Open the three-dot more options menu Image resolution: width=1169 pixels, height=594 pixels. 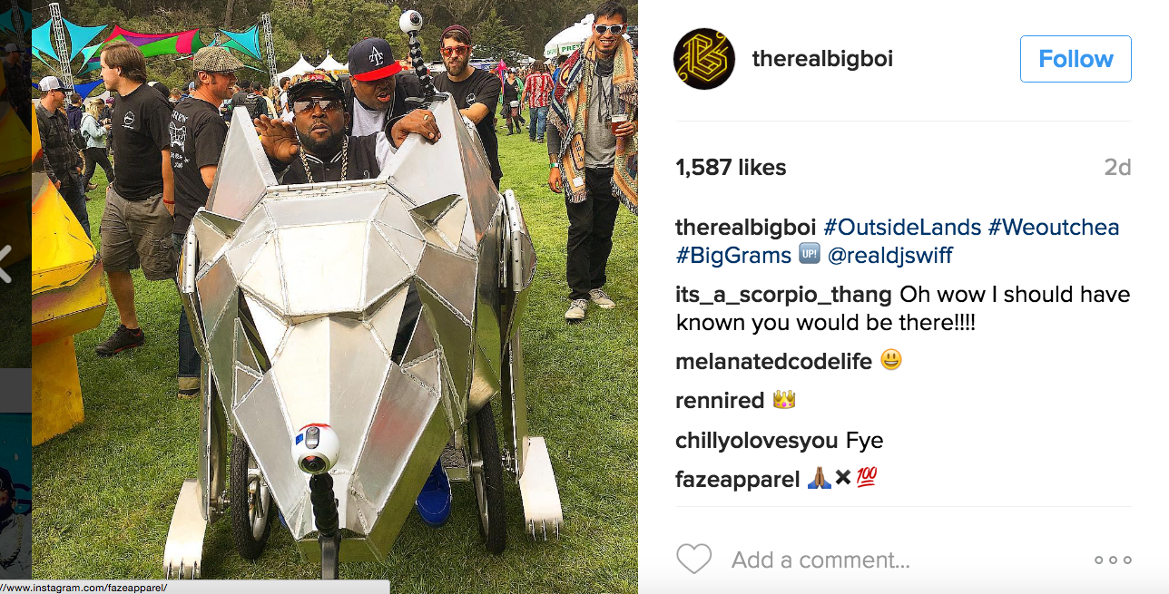point(1113,560)
